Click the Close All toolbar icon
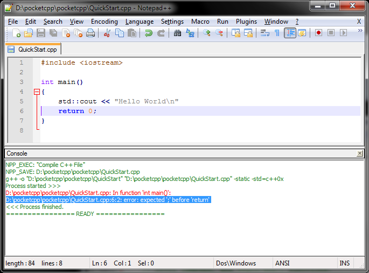 pos(78,33)
